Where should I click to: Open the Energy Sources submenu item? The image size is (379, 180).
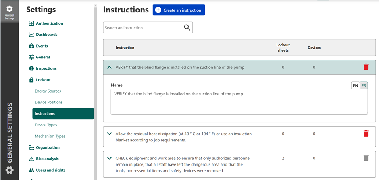coord(48,91)
